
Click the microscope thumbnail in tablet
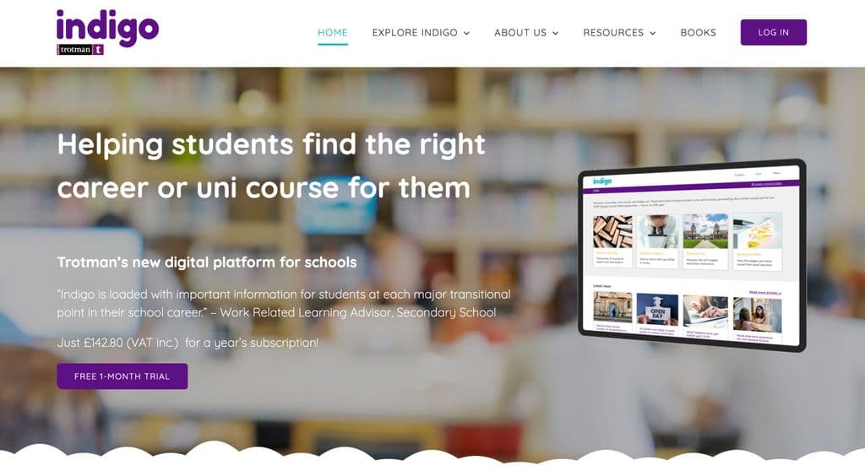[x=657, y=231]
